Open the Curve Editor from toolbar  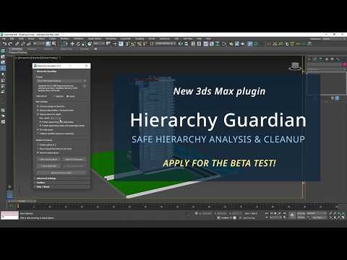coord(212,44)
